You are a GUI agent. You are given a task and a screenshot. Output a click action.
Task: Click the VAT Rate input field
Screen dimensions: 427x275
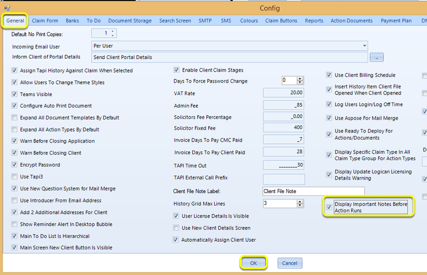pyautogui.click(x=283, y=92)
